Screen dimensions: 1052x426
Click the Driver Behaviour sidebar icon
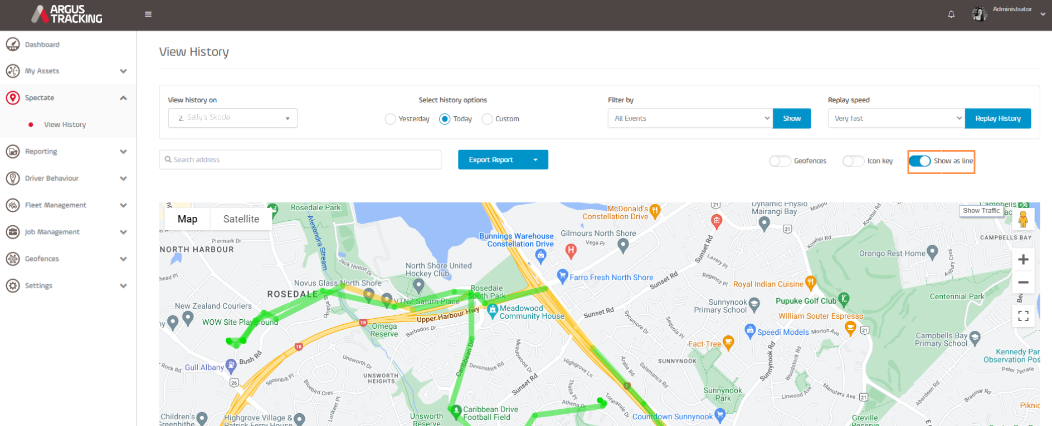point(13,179)
